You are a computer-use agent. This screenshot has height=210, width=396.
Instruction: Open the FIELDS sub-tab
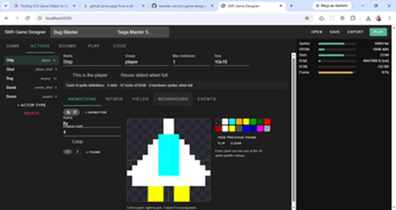(140, 99)
